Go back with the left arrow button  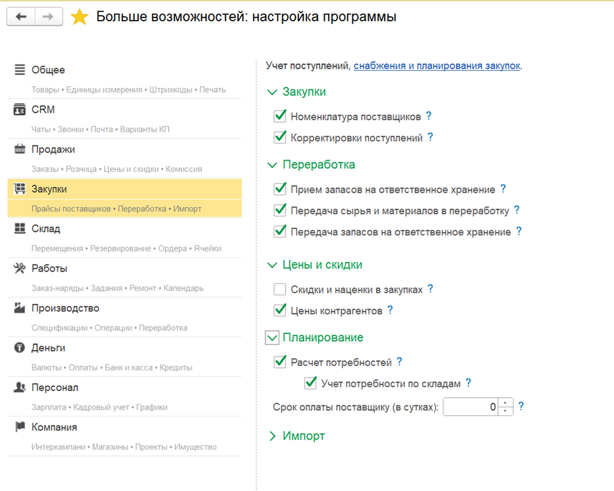(21, 17)
